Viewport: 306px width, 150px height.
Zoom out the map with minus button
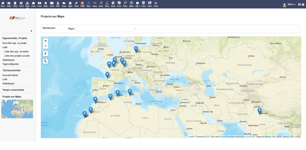[x=45, y=46]
